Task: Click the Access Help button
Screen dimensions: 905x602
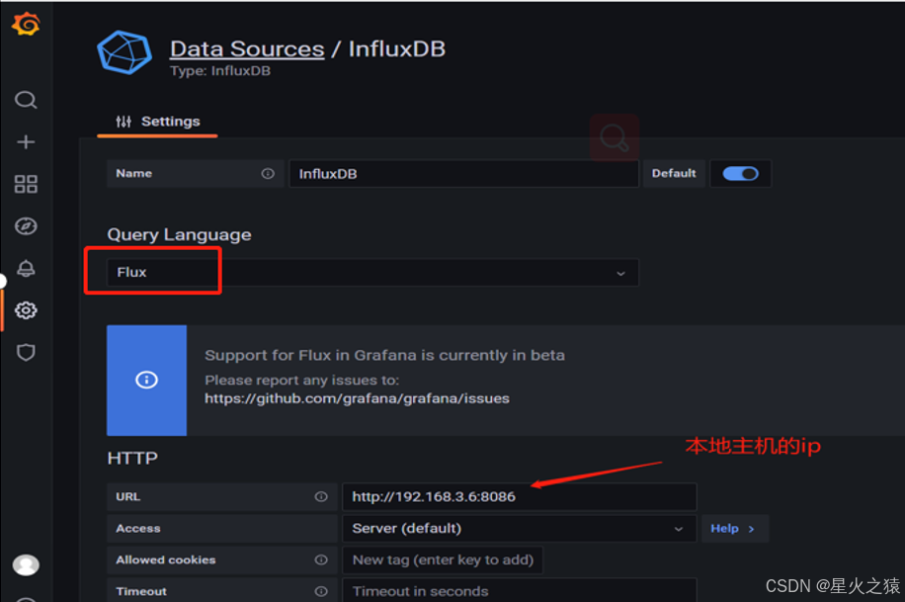Action: coord(734,529)
